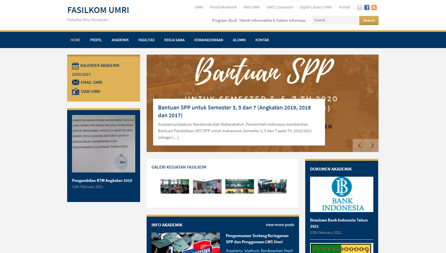Open view more posts link
The image size is (446, 253).
coord(280,225)
